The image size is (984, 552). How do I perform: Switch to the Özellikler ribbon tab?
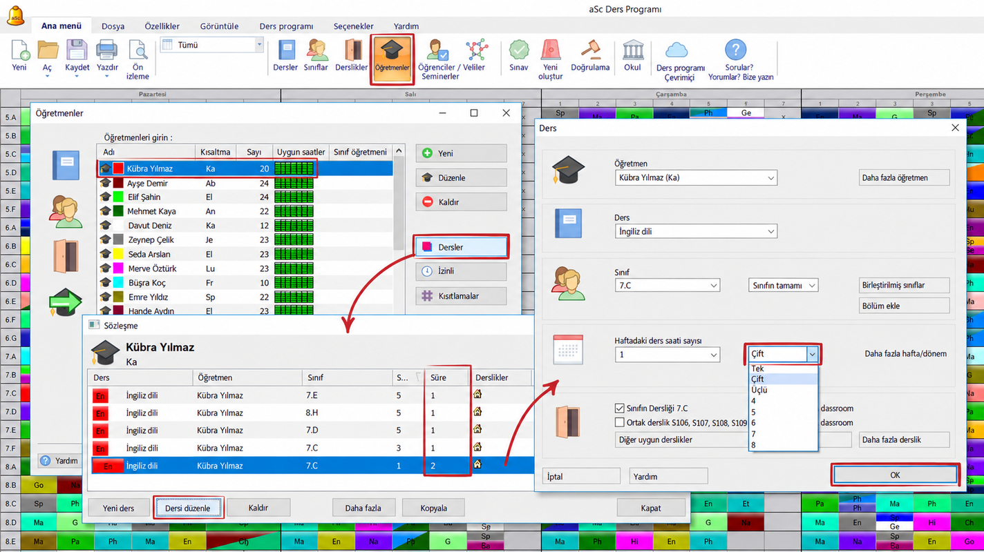click(162, 26)
